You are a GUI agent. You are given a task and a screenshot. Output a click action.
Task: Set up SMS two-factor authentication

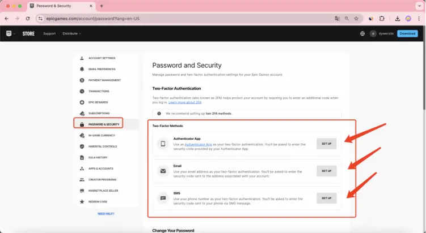point(326,198)
